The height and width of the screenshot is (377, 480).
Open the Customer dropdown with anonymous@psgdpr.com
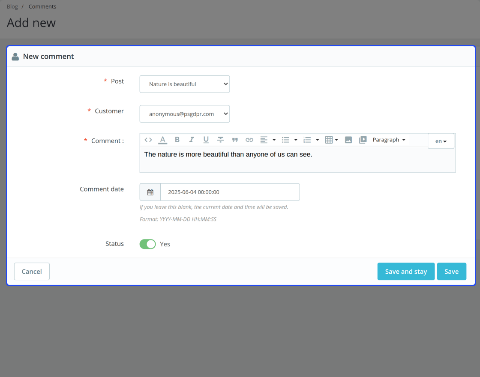[x=185, y=114]
